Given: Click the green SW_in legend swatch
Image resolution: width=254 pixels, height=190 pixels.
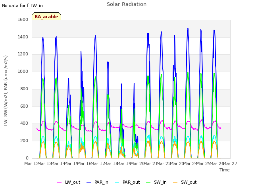Looking at the screenshot, I should tap(148, 183).
